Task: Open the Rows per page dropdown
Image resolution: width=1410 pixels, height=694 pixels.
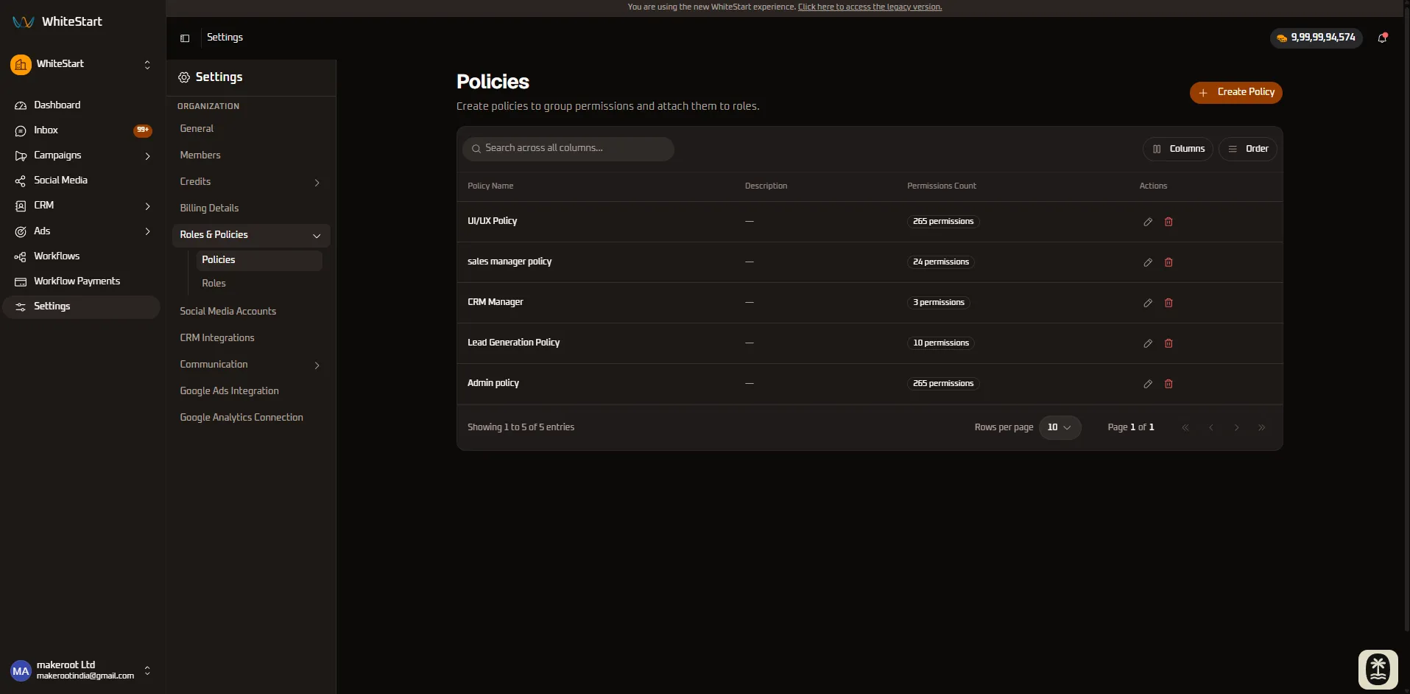Action: coord(1060,427)
